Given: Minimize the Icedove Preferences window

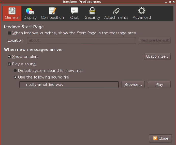Looking at the screenshot, I should pos(166,2).
